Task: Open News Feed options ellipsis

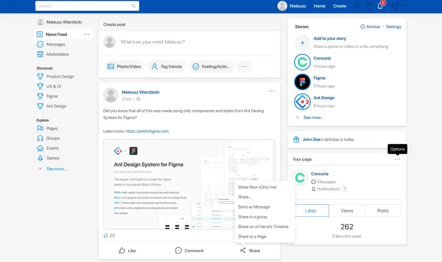Action: coord(87,34)
